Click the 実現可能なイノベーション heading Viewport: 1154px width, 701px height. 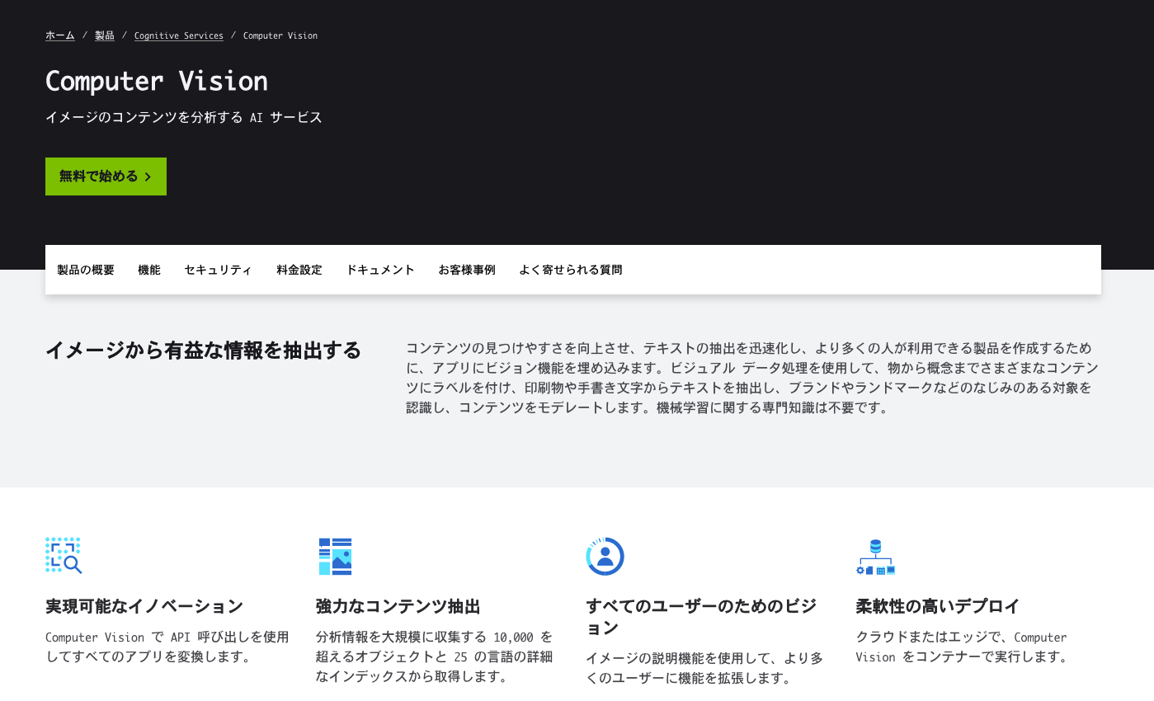pos(144,606)
